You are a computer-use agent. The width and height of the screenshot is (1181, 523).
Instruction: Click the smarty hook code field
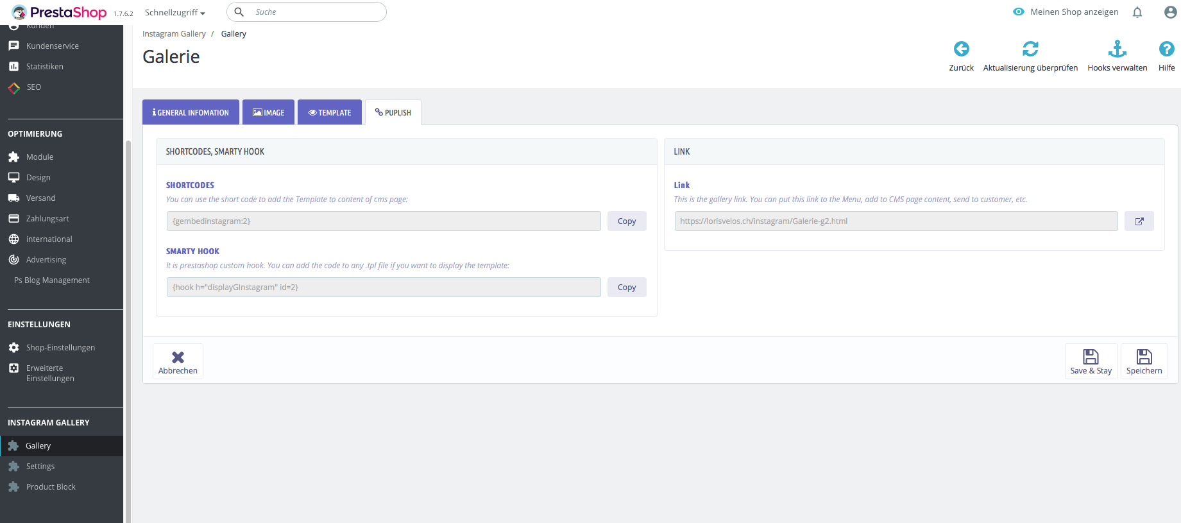click(384, 287)
